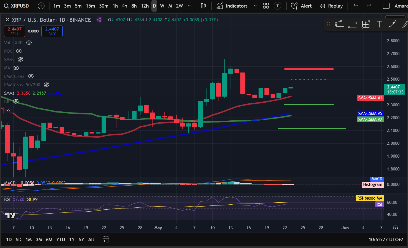Open chart time axis settings gear
Screen dimensions: 408x248
click(395, 228)
